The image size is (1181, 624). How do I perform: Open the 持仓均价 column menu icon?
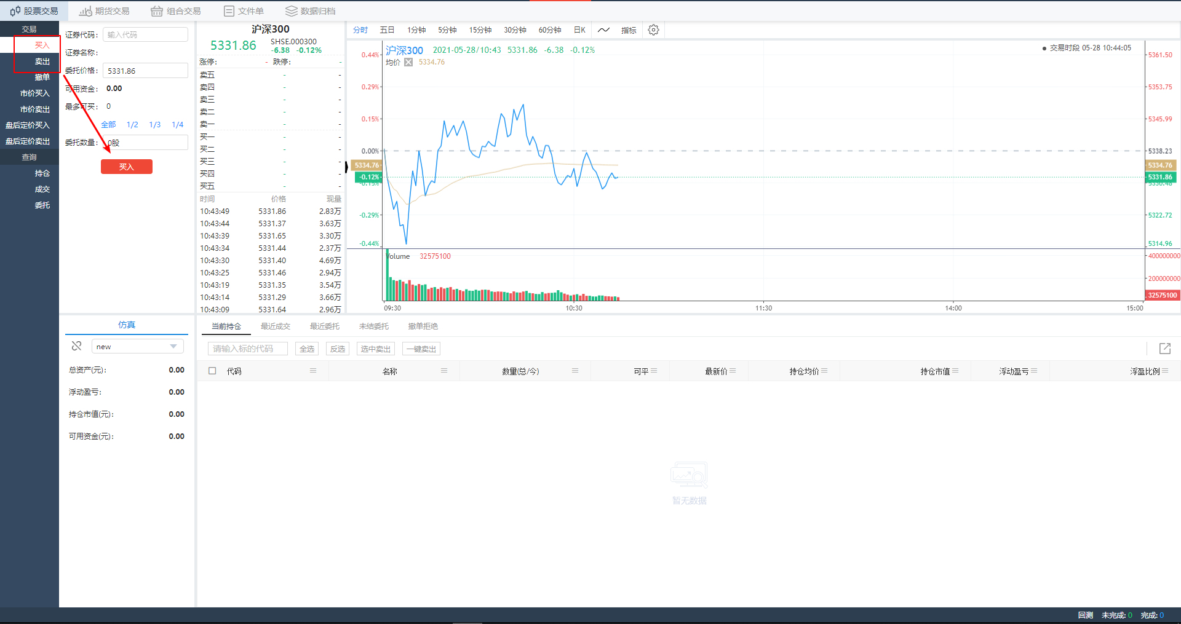click(824, 371)
